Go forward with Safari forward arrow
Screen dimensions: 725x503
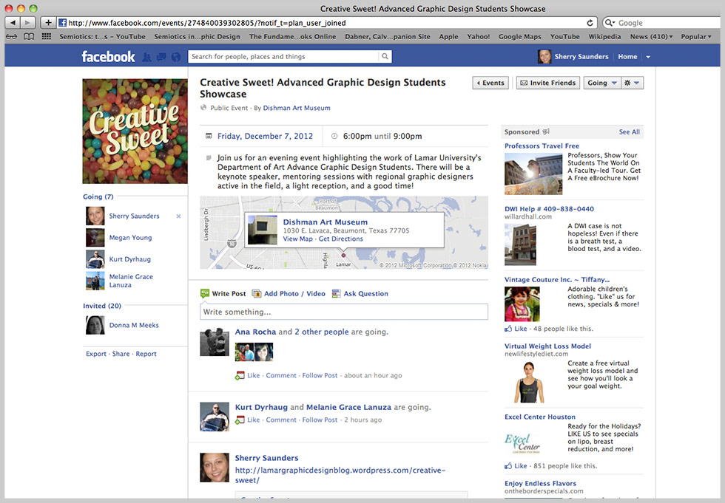point(28,23)
